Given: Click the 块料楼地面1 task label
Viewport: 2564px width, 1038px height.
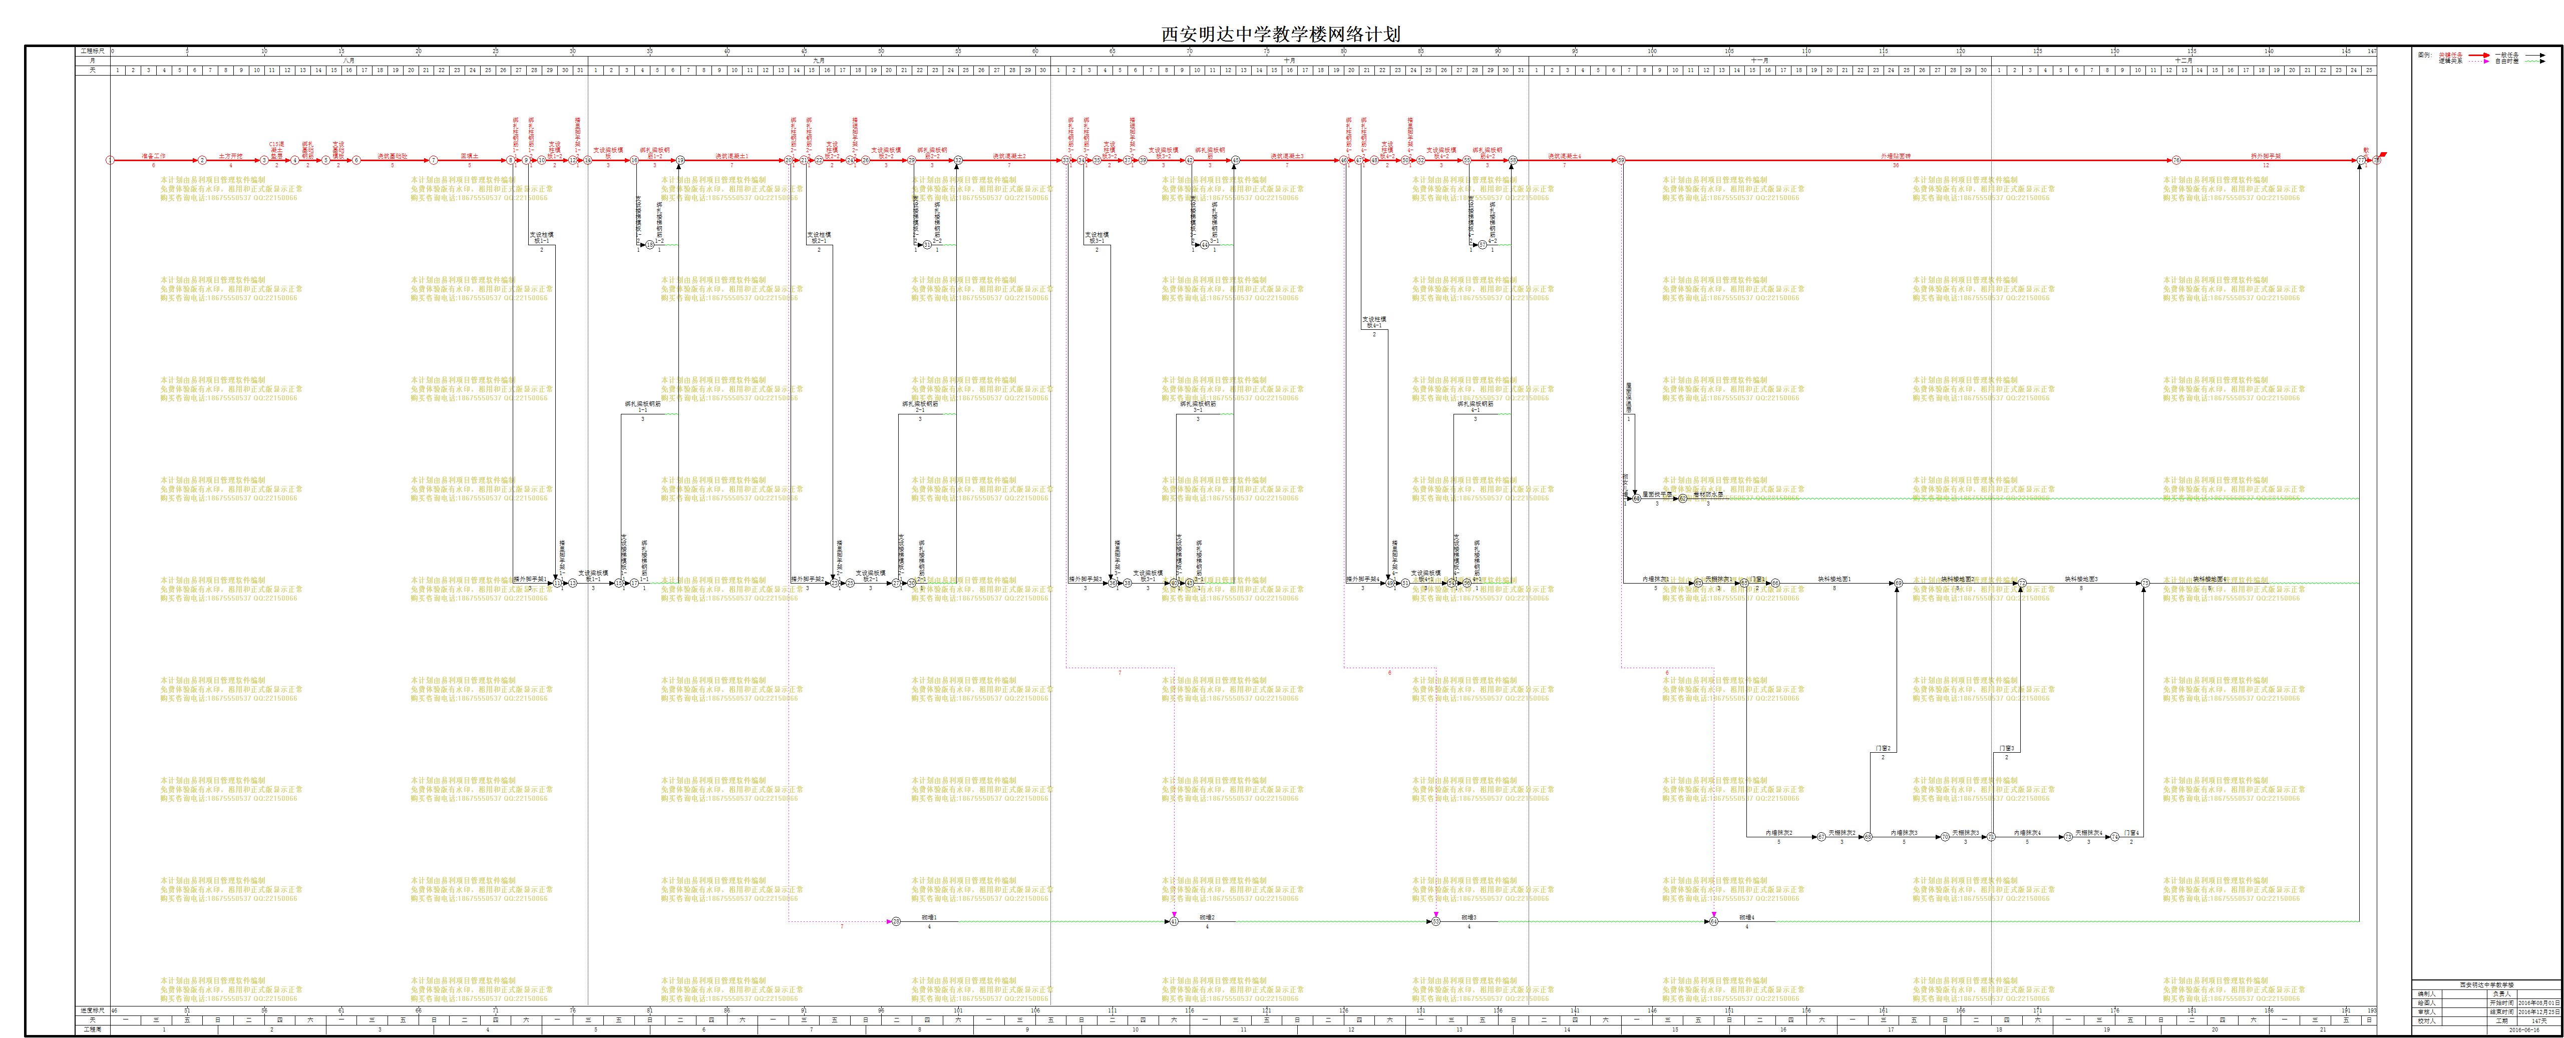Looking at the screenshot, I should click(x=1835, y=579).
